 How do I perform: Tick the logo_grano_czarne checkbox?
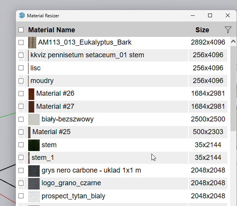tap(21, 183)
